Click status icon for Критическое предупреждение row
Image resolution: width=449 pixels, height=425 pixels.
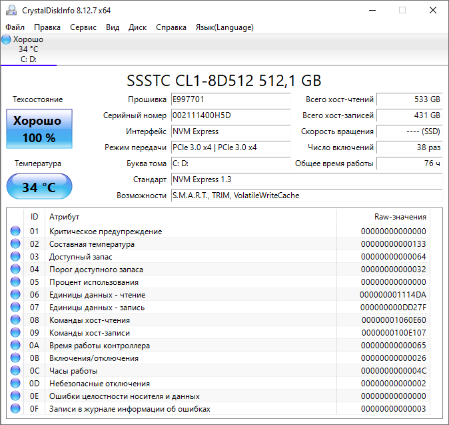15,231
